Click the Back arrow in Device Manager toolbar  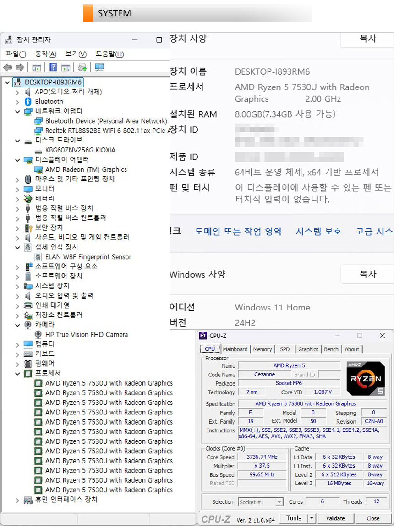point(7,68)
